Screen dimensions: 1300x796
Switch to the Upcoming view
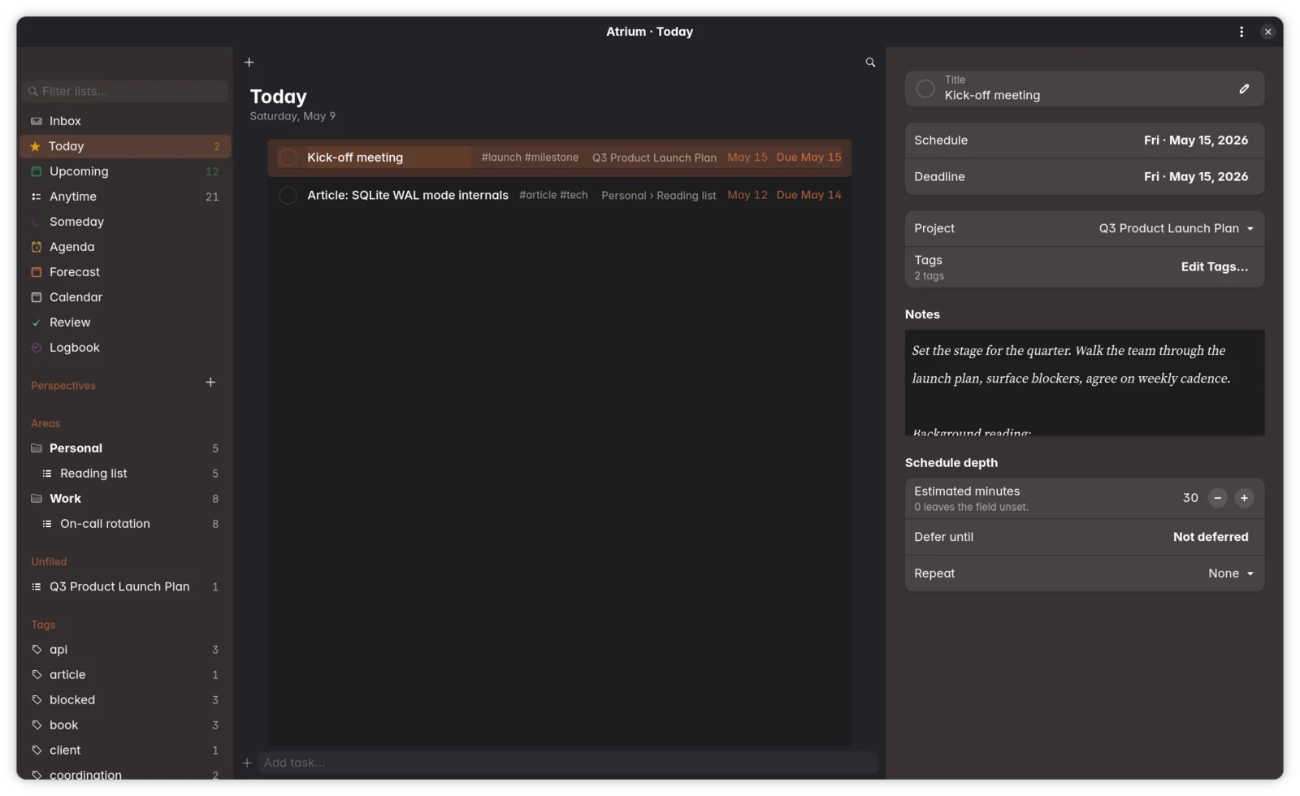click(x=125, y=171)
